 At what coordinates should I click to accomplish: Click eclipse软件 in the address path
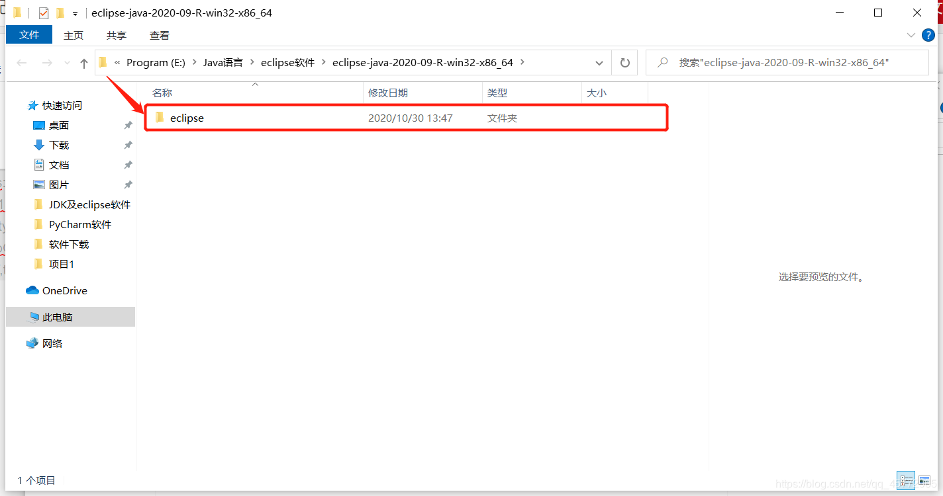(x=288, y=63)
